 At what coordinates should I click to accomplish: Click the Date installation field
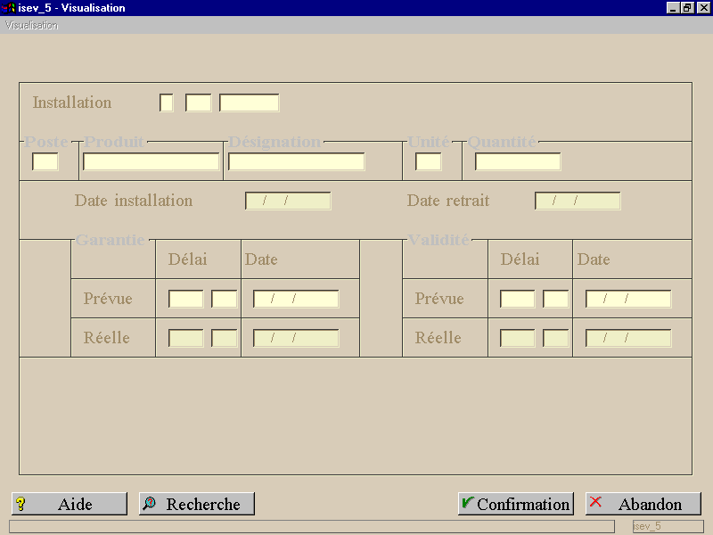288,201
